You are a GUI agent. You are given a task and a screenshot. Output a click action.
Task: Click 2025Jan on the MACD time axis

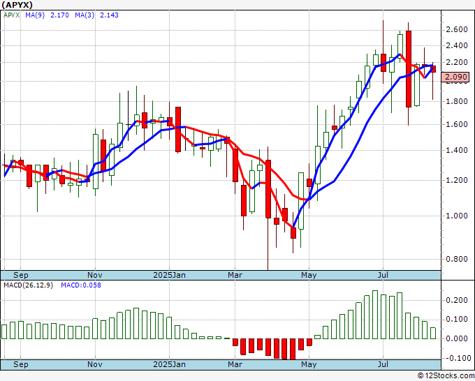[169, 364]
